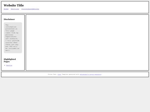This screenshot has height=112, width=150.
Task: Visit the Hestia highlighted page link
Action: (9, 65)
